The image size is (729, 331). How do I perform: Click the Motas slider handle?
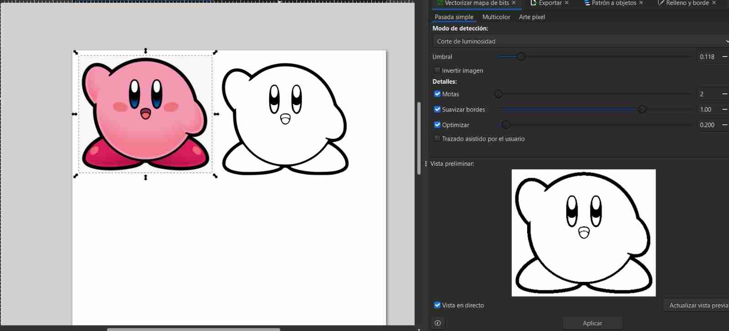pos(498,94)
